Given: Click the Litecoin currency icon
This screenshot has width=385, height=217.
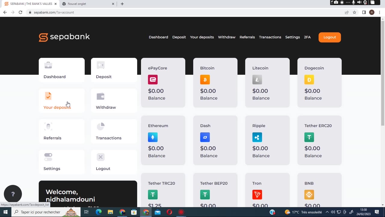Looking at the screenshot, I should (257, 80).
